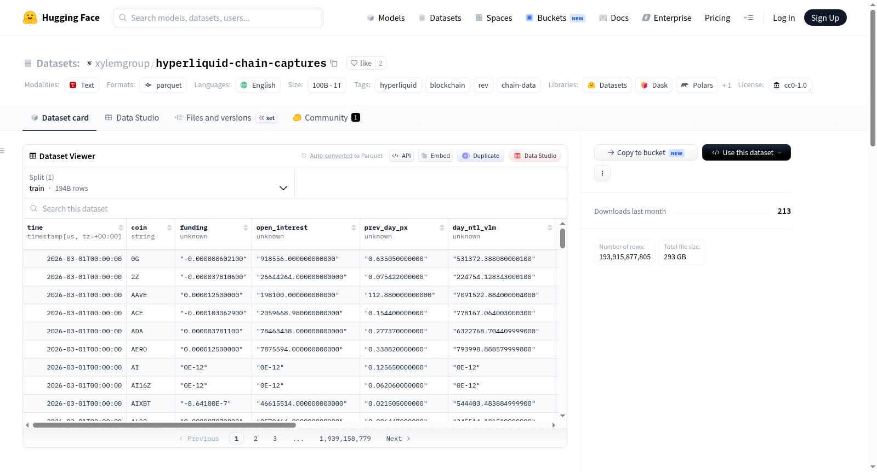Click the page vertical scrollbar
The width and height of the screenshot is (877, 472).
[873, 77]
